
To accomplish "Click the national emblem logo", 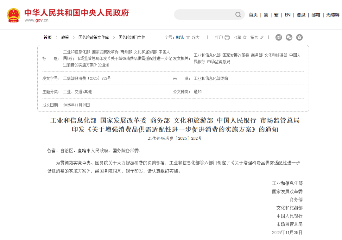I will point(14,15).
